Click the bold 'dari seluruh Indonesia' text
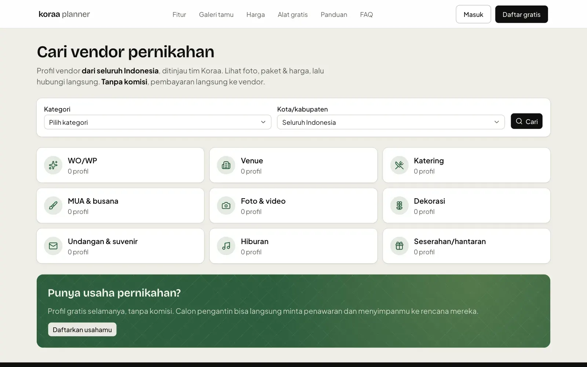Viewport: 587px width, 367px height. coord(120,71)
